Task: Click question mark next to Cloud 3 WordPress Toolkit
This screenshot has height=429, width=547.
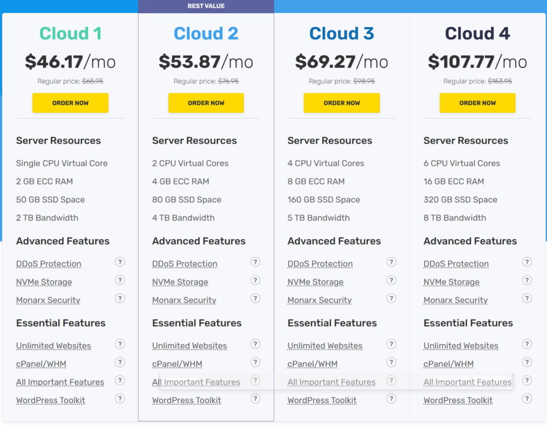Action: pyautogui.click(x=392, y=399)
